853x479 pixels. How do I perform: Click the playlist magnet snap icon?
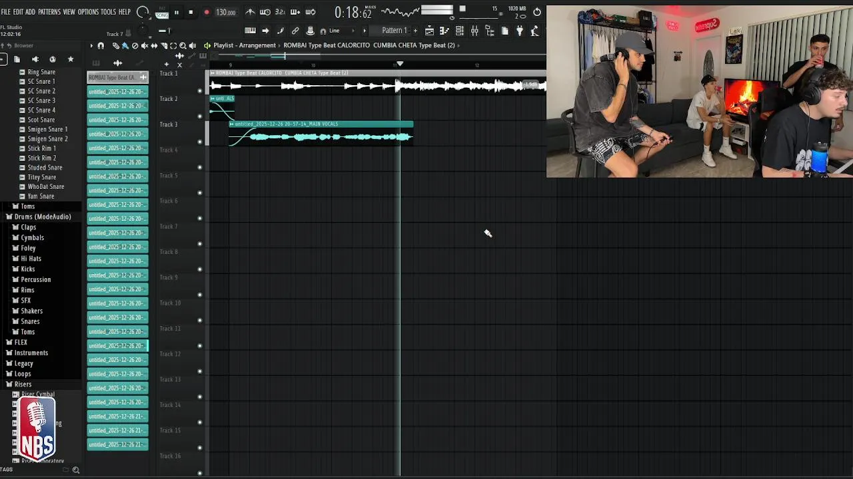(101, 45)
